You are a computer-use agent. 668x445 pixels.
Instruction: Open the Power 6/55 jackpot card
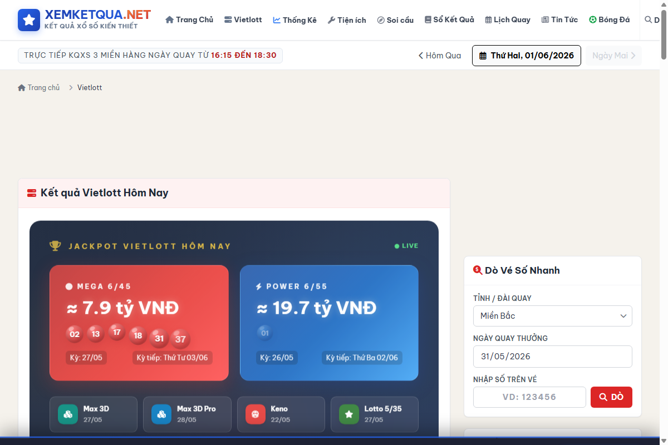329,323
